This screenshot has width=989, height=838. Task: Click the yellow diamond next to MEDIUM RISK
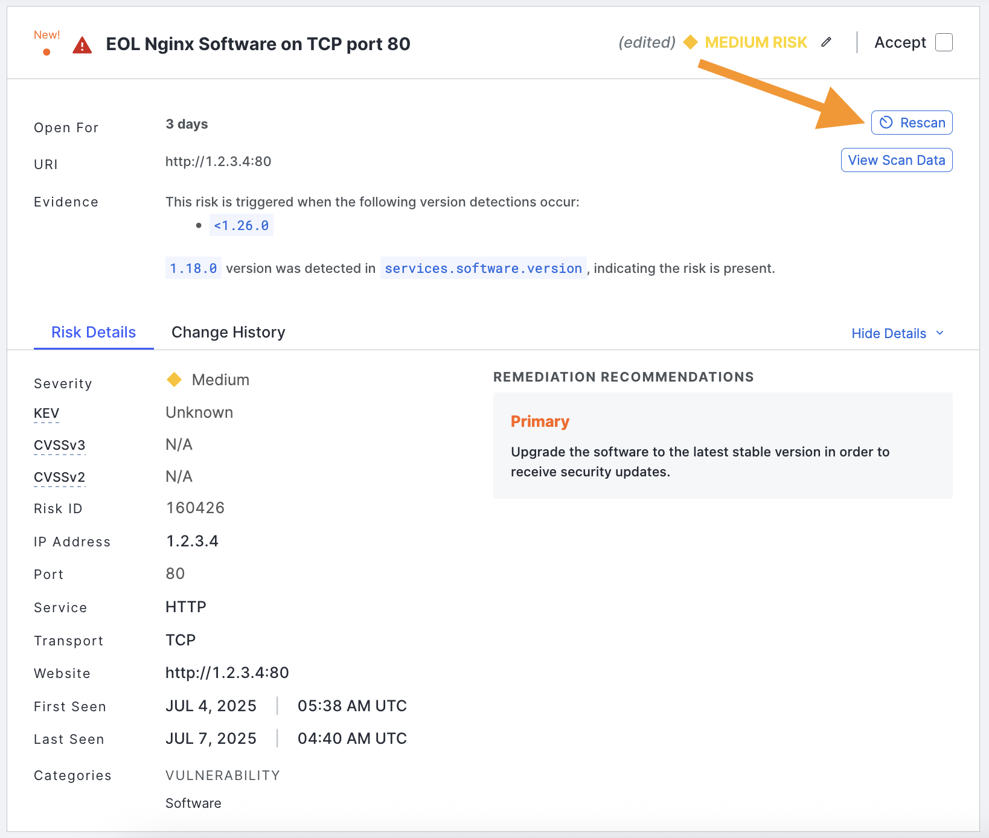tap(691, 42)
